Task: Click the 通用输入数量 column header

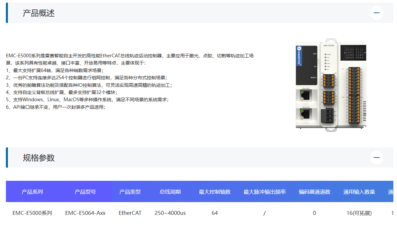Action: (359, 192)
